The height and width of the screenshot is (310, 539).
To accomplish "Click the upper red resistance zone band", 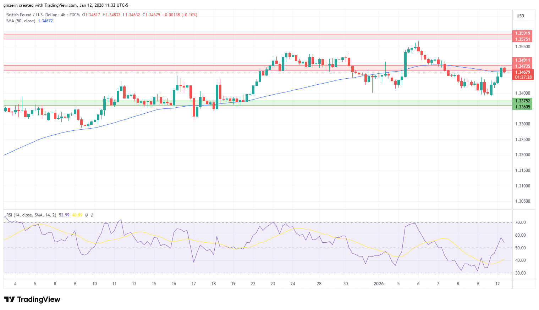I will coord(258,36).
